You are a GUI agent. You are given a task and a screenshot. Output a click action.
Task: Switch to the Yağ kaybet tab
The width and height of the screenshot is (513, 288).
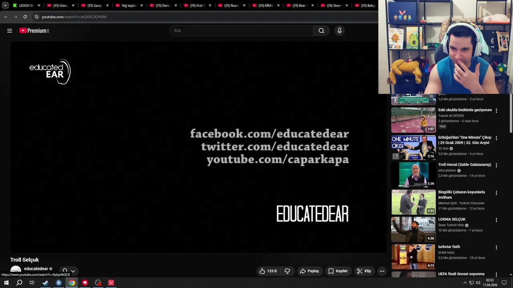pyautogui.click(x=129, y=6)
